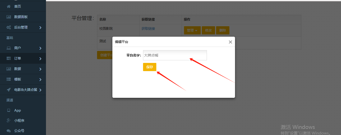Viewport: 341px width, 135px height.
Task: Click the home icon beside 首页
Action: [x=9, y=6]
